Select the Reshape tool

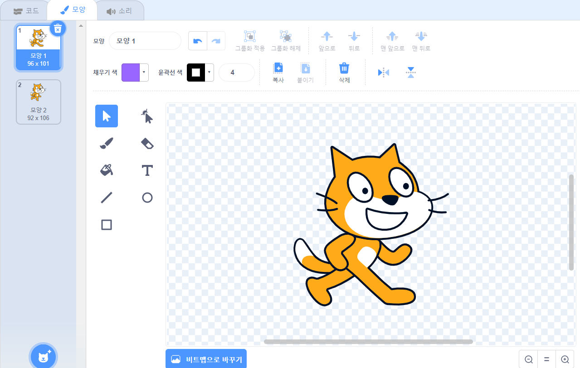tap(147, 116)
